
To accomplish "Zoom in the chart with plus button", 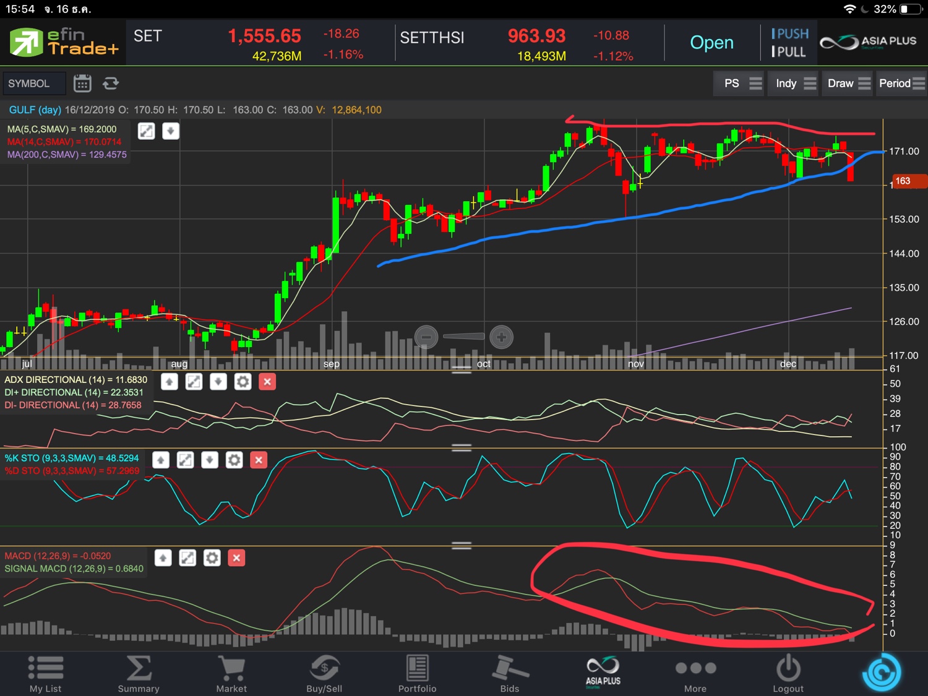I will [501, 337].
